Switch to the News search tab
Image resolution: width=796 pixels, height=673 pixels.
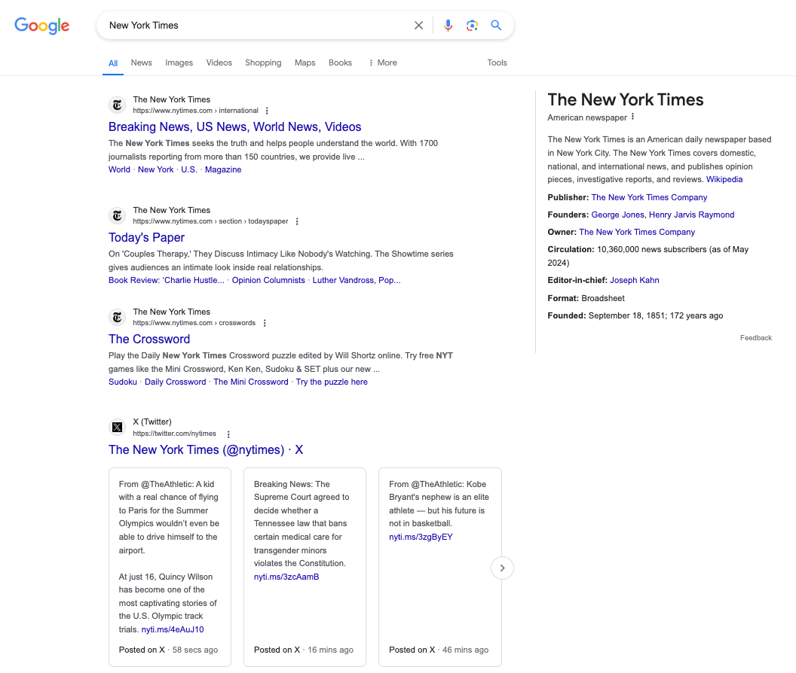(x=141, y=62)
